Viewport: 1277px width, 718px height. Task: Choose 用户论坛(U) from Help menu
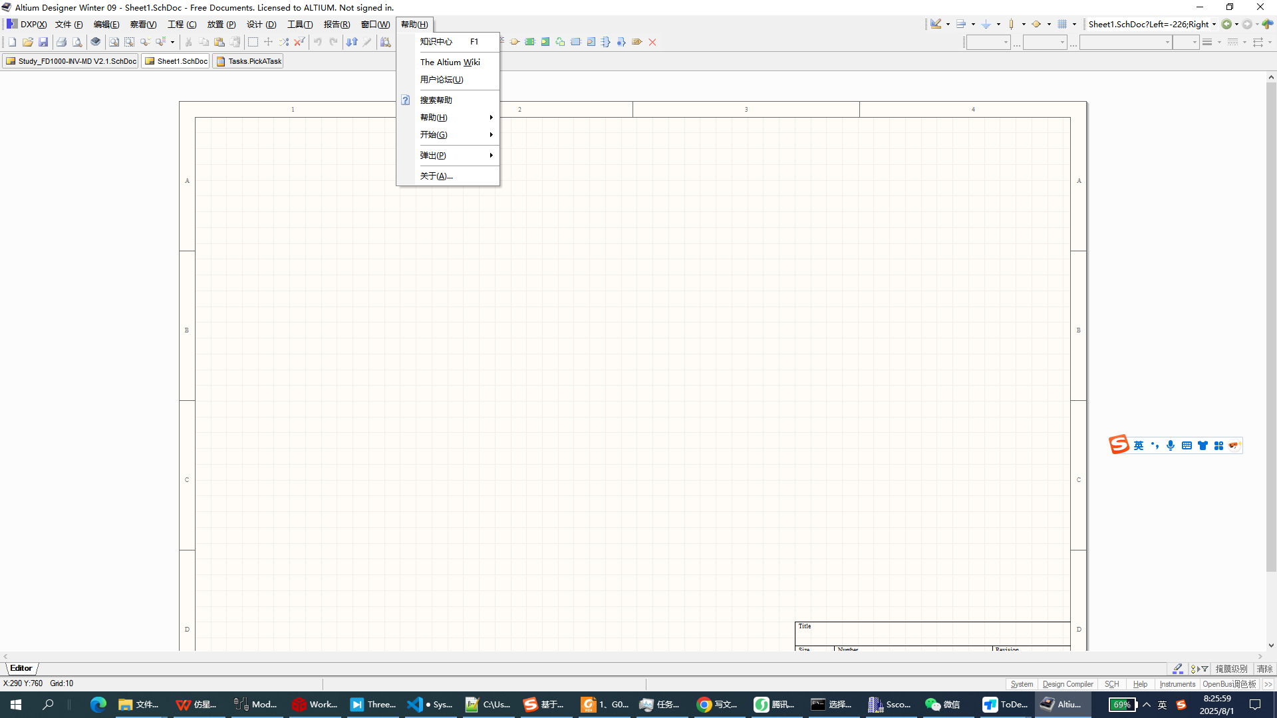pos(448,80)
